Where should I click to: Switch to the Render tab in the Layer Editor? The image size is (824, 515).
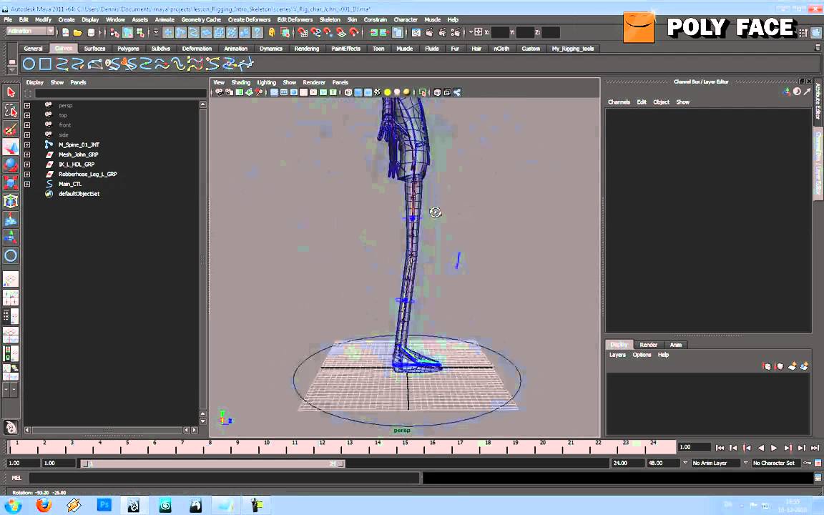[x=648, y=344]
